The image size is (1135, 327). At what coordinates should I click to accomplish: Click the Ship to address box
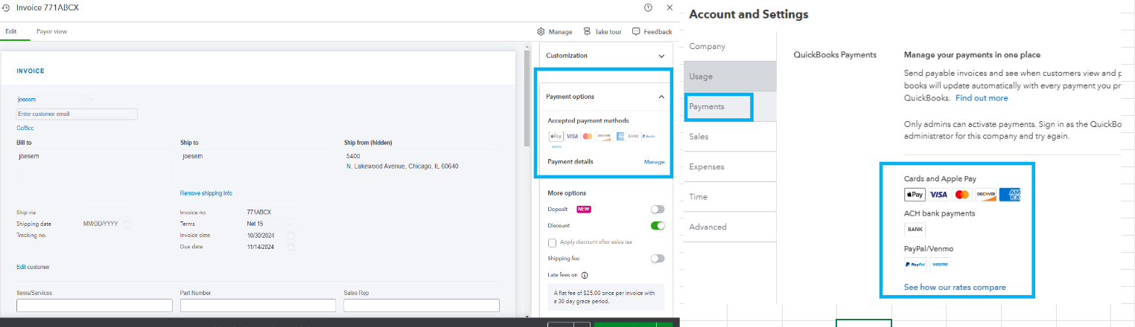258,166
